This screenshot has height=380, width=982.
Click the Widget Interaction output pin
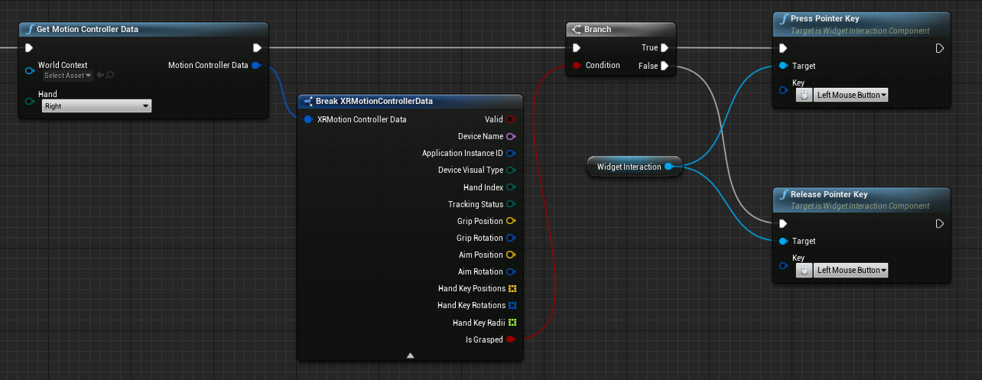(668, 166)
